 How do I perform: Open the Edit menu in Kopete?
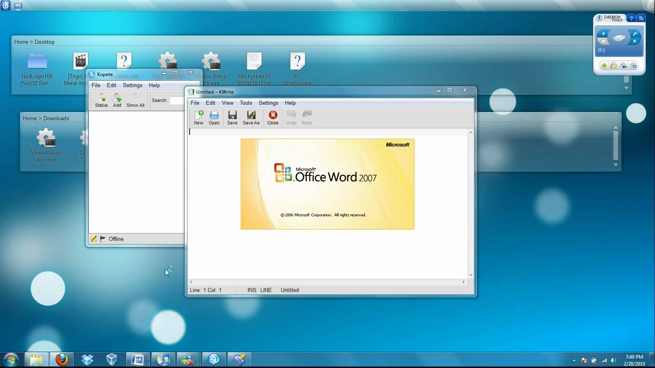pos(111,85)
